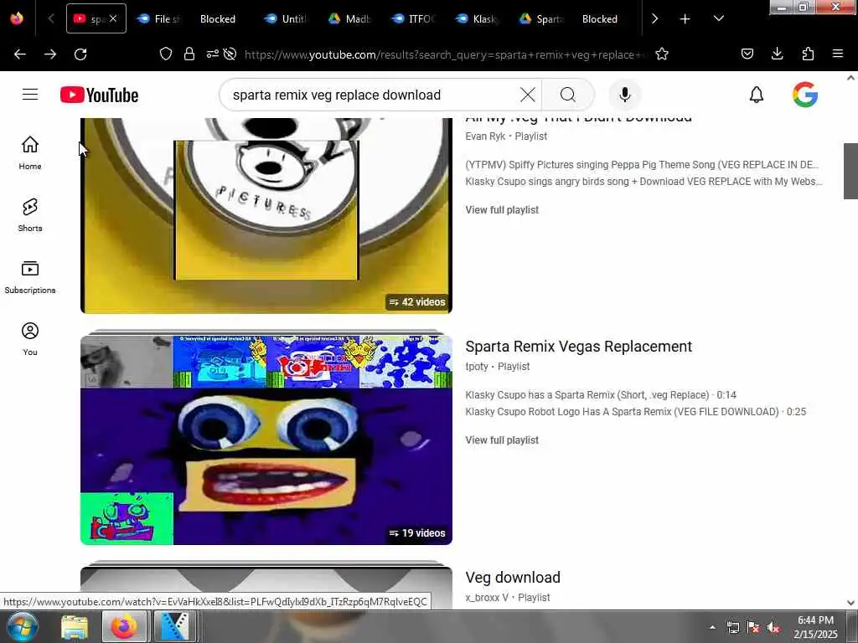Open YouTube notifications bell
Image resolution: width=858 pixels, height=643 pixels.
pyautogui.click(x=757, y=95)
